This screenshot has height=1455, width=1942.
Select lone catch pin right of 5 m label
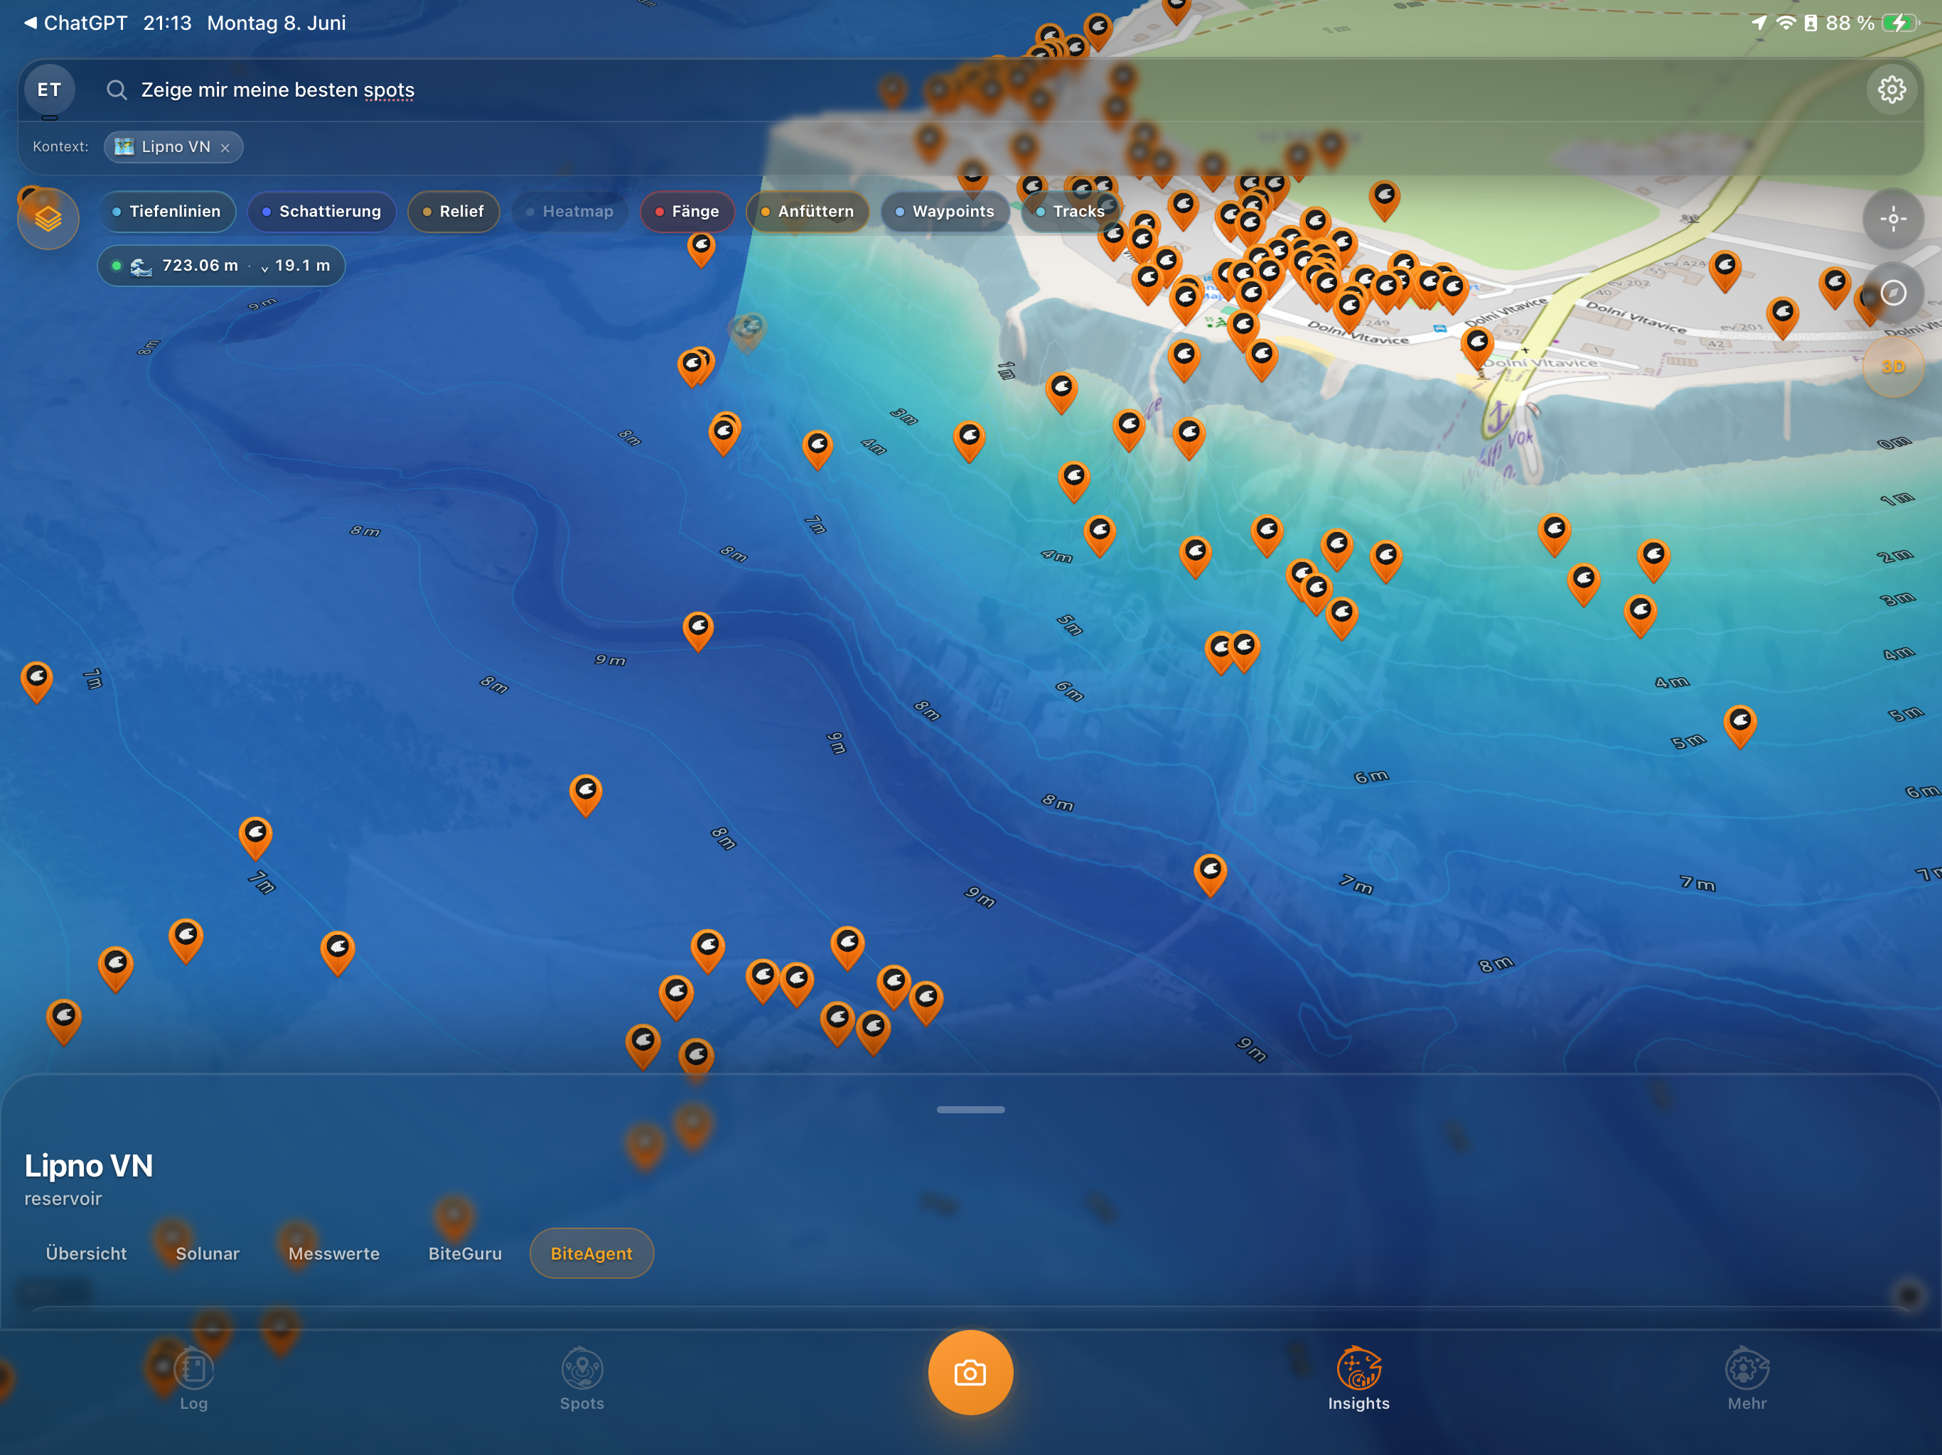pyautogui.click(x=1740, y=726)
